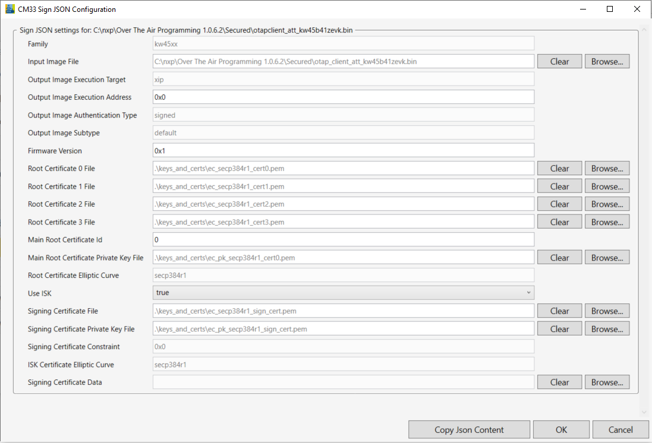Viewport: 652px width, 443px height.
Task: Browse for Root Certificate 2 File
Action: pos(606,204)
